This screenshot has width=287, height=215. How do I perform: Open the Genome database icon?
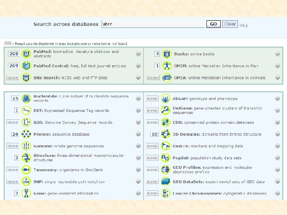click(x=26, y=146)
